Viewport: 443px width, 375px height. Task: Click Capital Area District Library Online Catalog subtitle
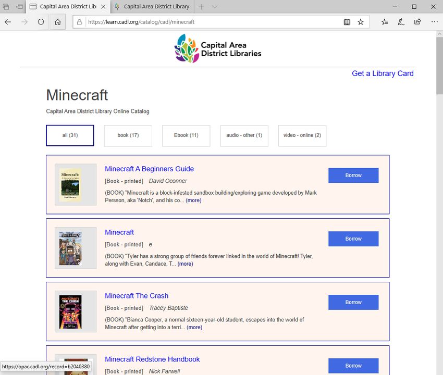(x=98, y=111)
